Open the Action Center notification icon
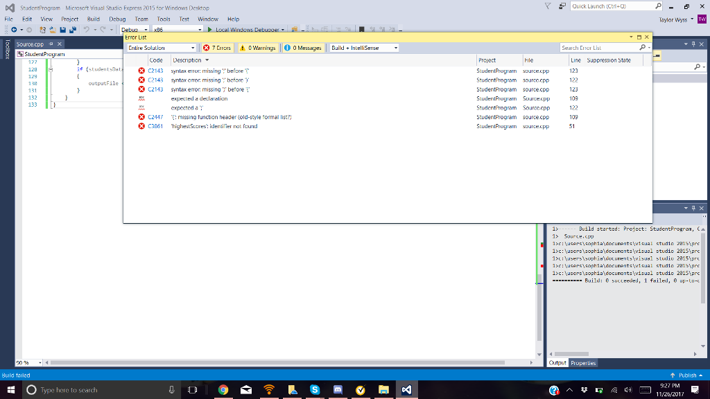The height and width of the screenshot is (399, 710). pyautogui.click(x=695, y=389)
